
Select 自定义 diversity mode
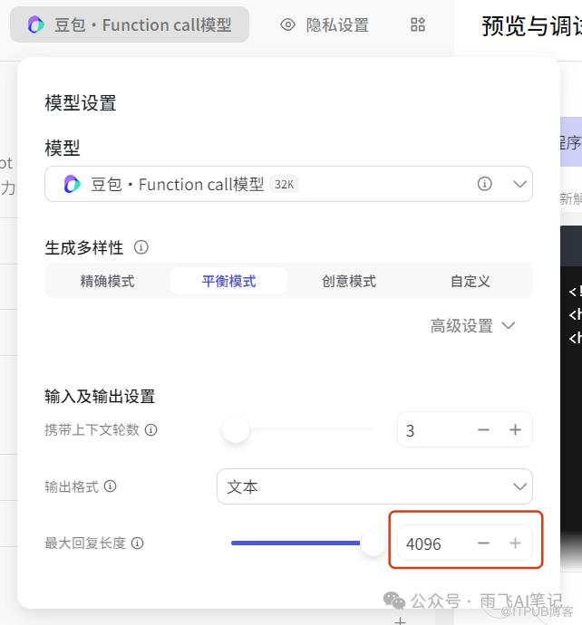470,281
